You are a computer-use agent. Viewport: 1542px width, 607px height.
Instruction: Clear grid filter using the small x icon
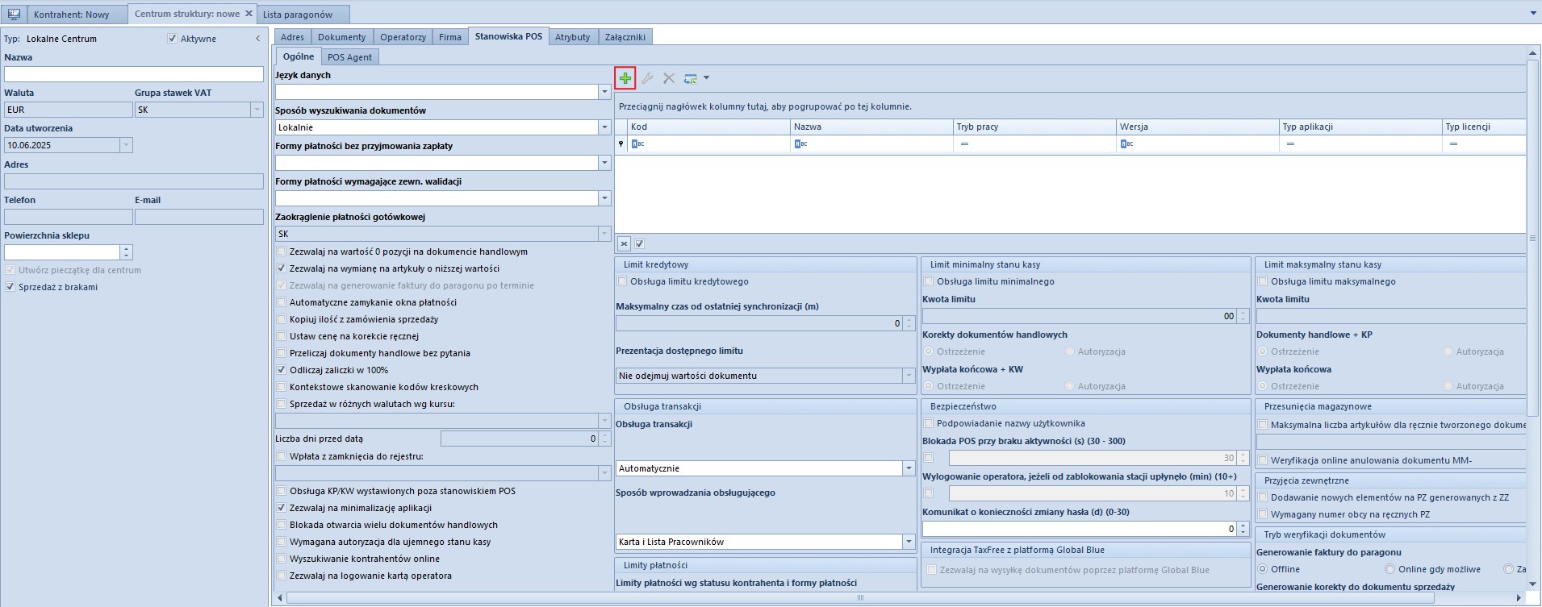[x=624, y=243]
